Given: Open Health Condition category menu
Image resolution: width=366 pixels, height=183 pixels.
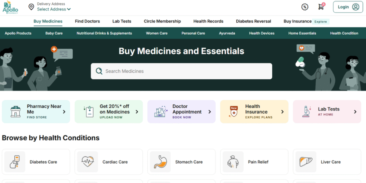Looking at the screenshot, I should click(344, 33).
